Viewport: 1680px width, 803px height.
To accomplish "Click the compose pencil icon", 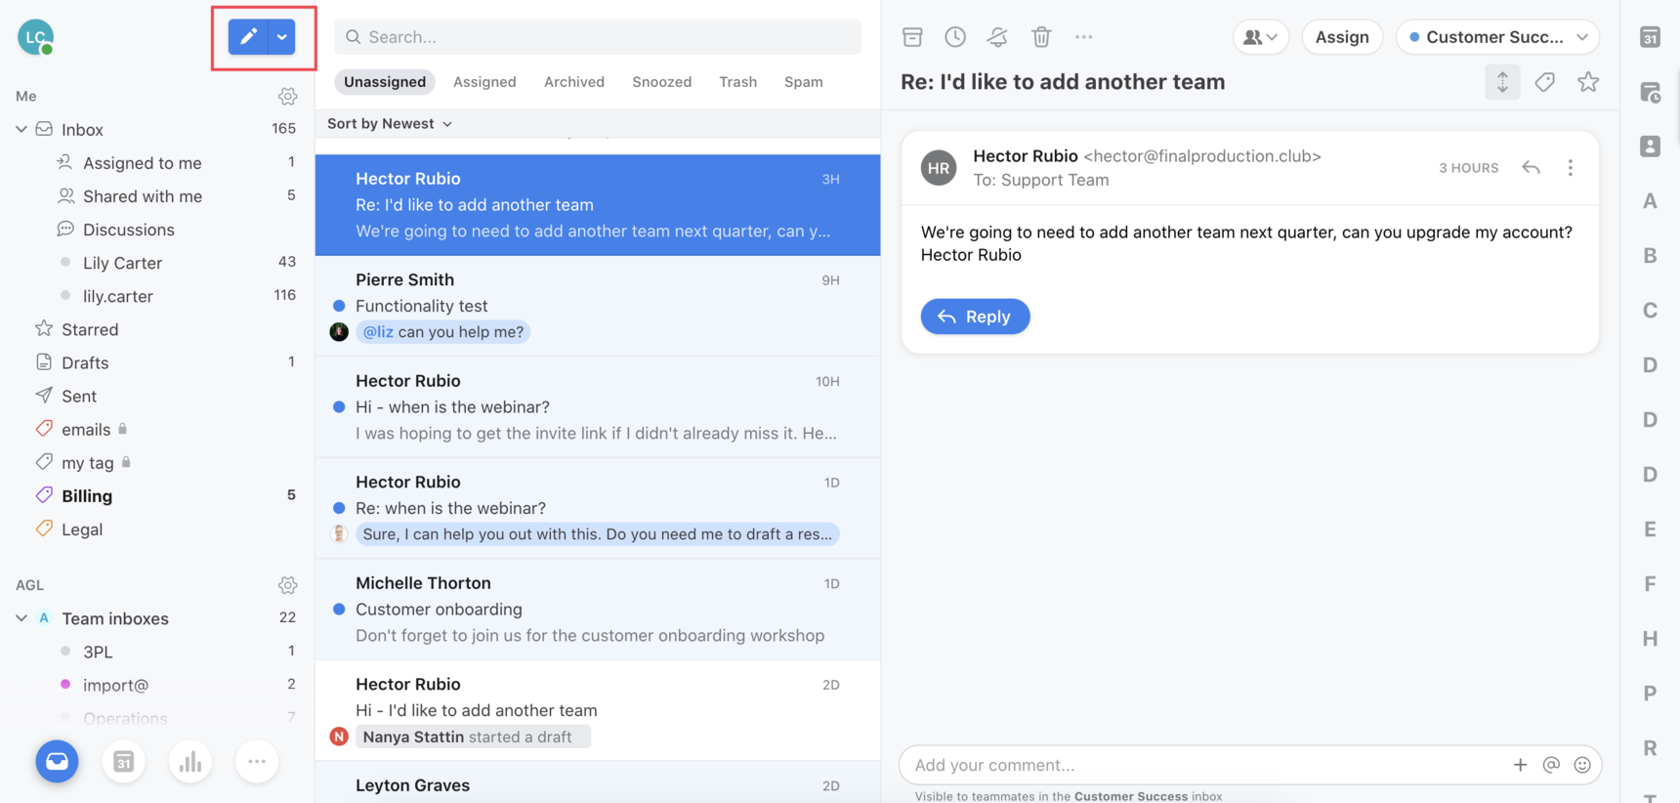I will [x=248, y=37].
